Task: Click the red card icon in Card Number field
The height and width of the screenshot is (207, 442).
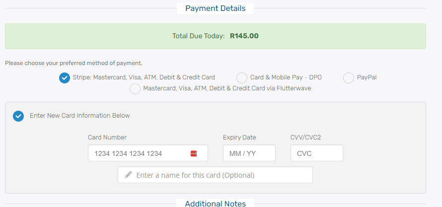Action: click(194, 154)
